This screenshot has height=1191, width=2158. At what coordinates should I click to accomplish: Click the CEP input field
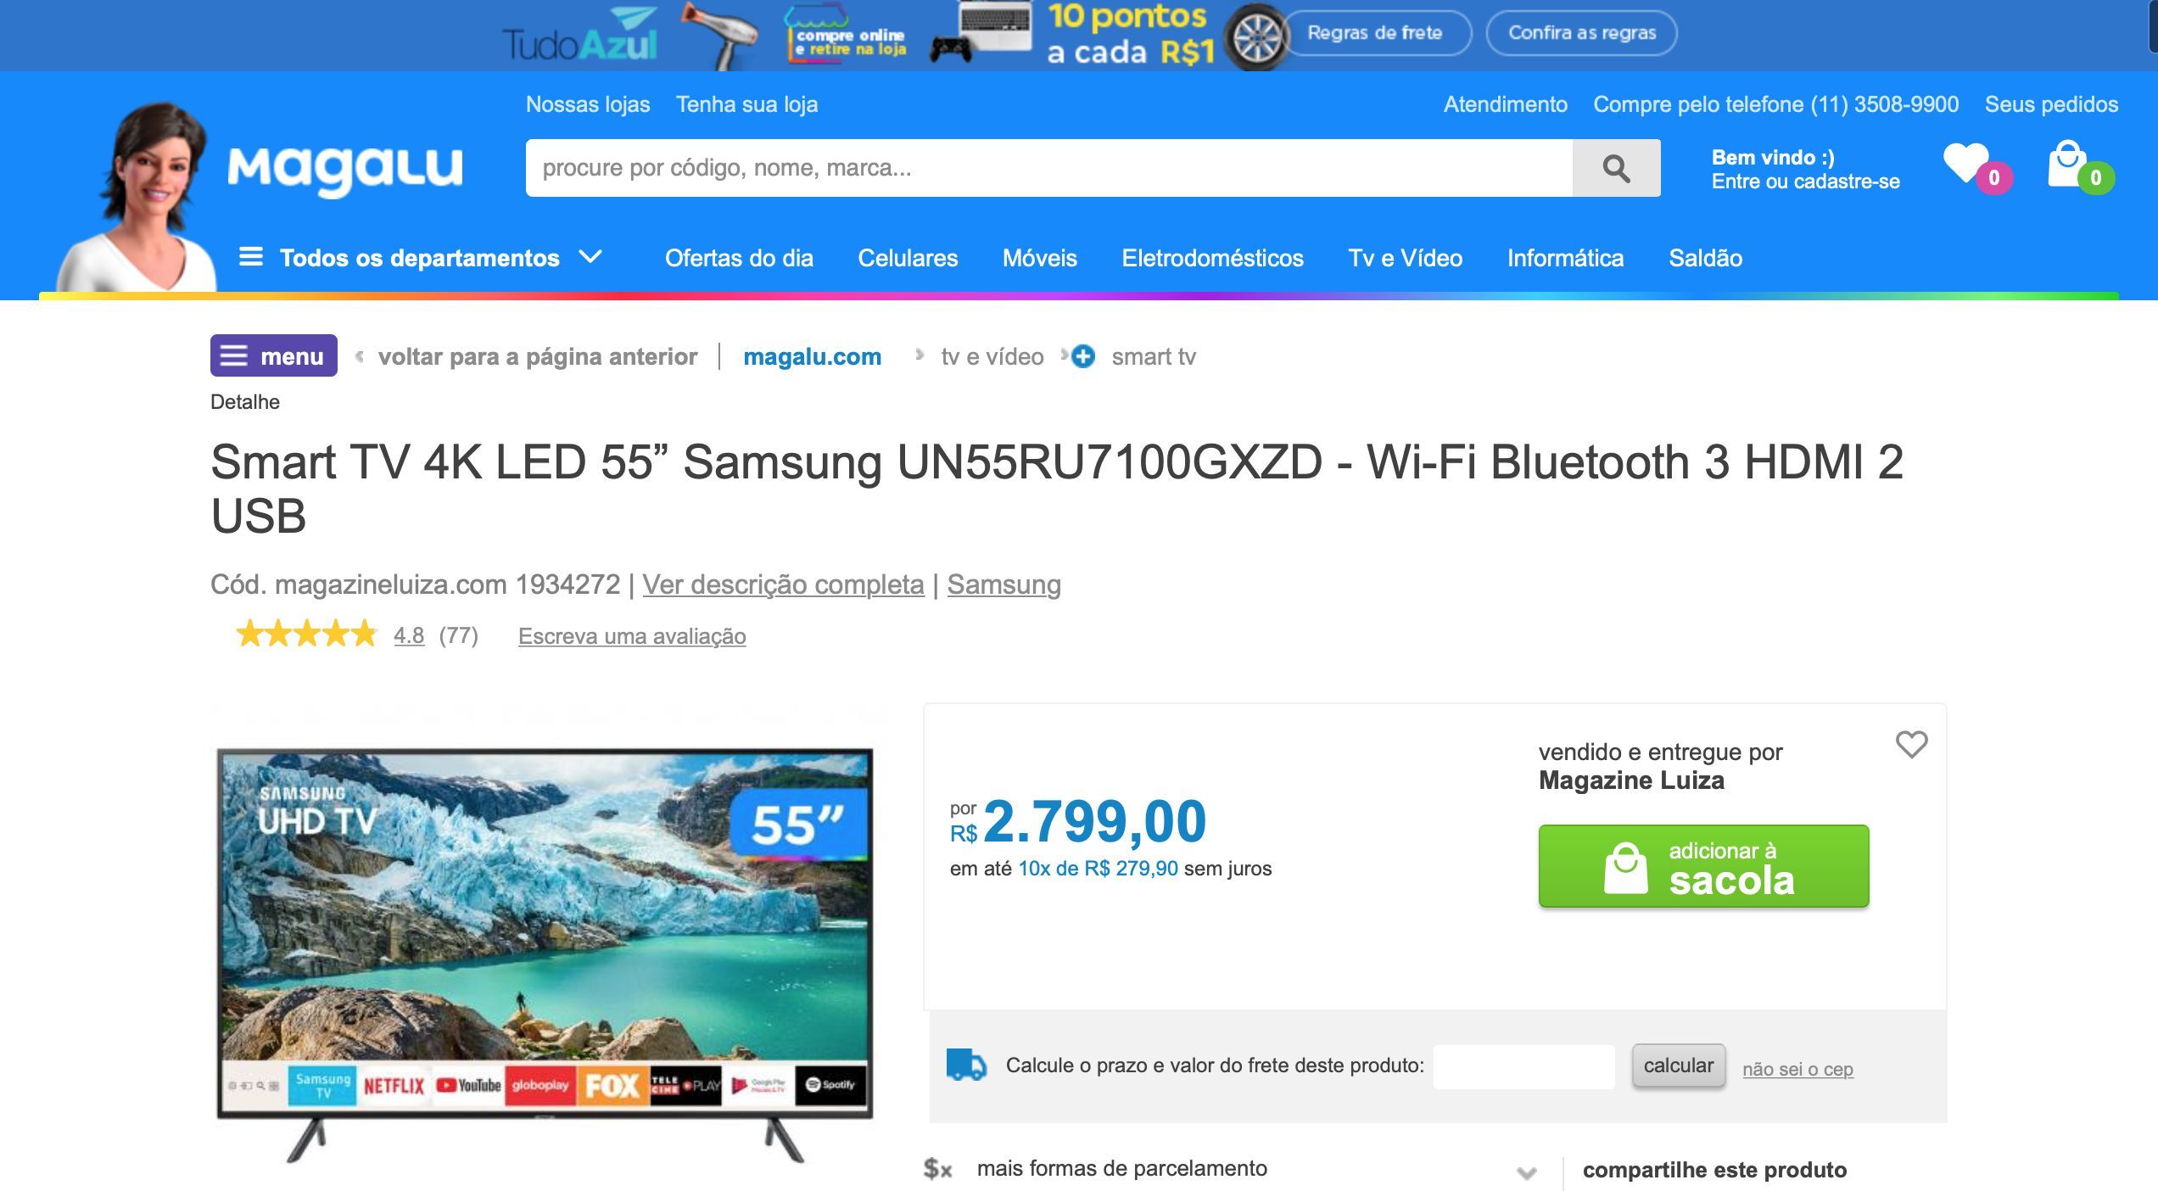pos(1523,1066)
